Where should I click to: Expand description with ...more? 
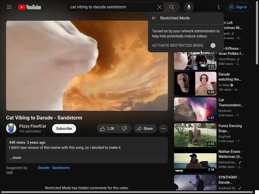click(x=15, y=158)
